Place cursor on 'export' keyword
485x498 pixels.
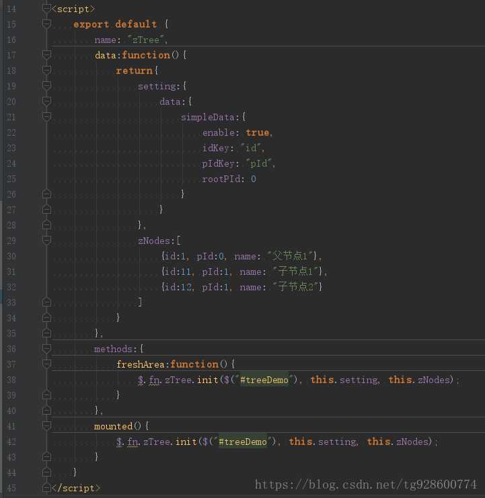[91, 24]
